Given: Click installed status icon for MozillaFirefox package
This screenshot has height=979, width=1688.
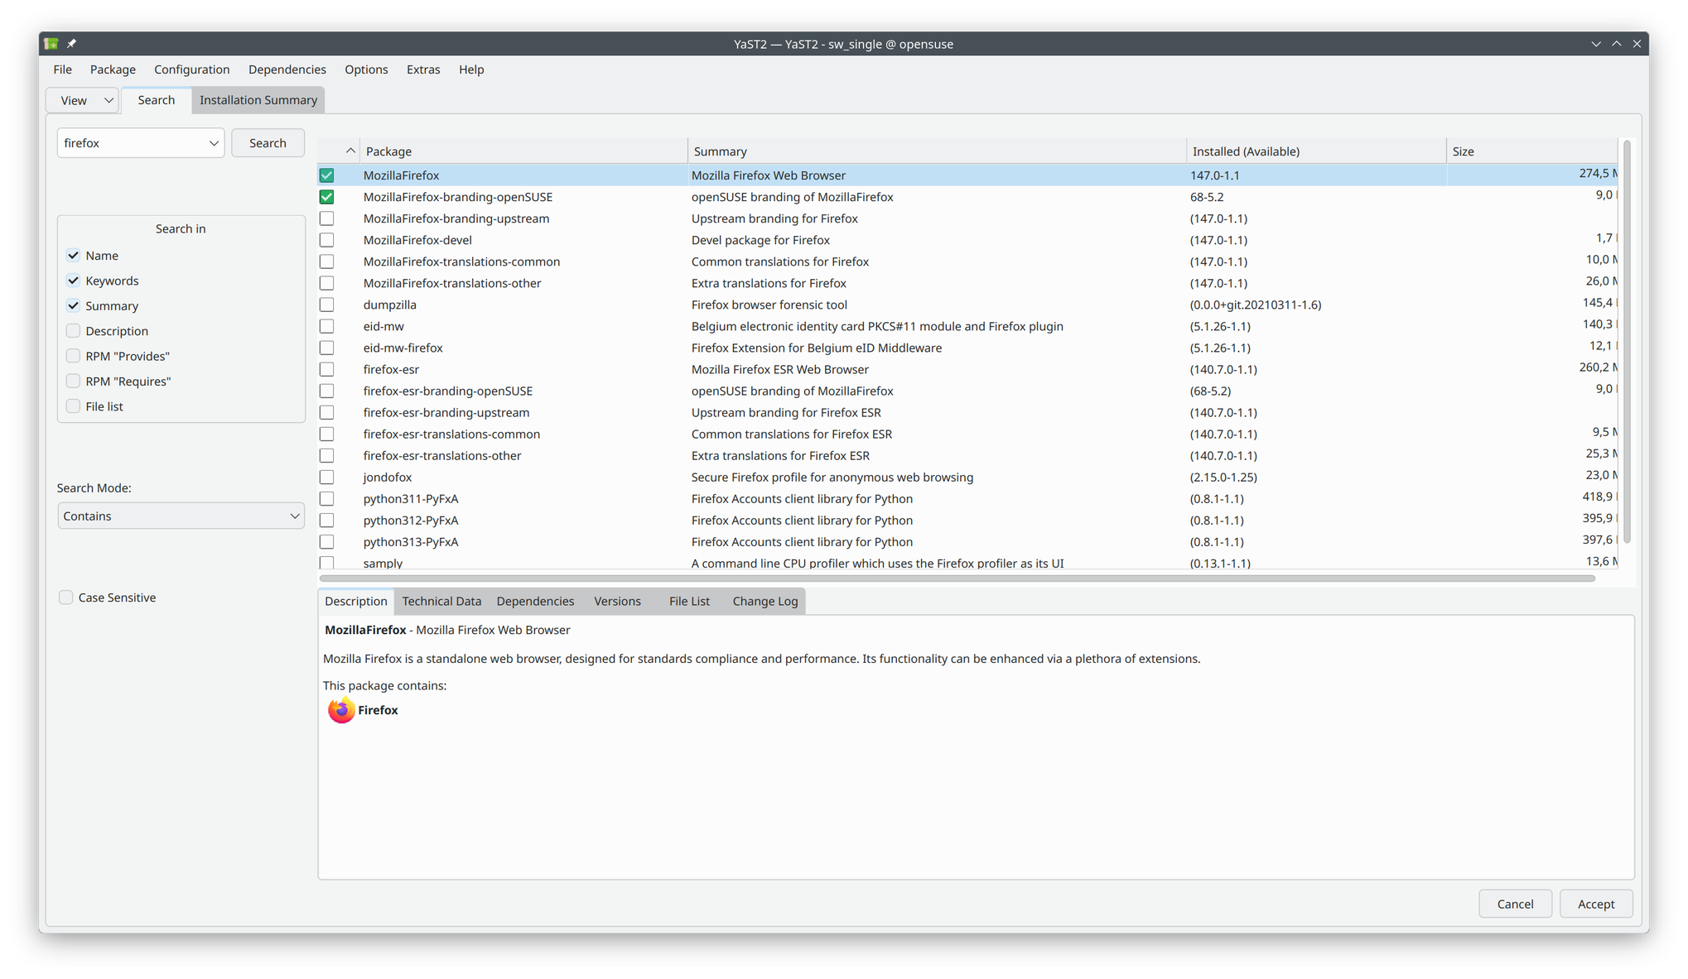Looking at the screenshot, I should coord(326,175).
